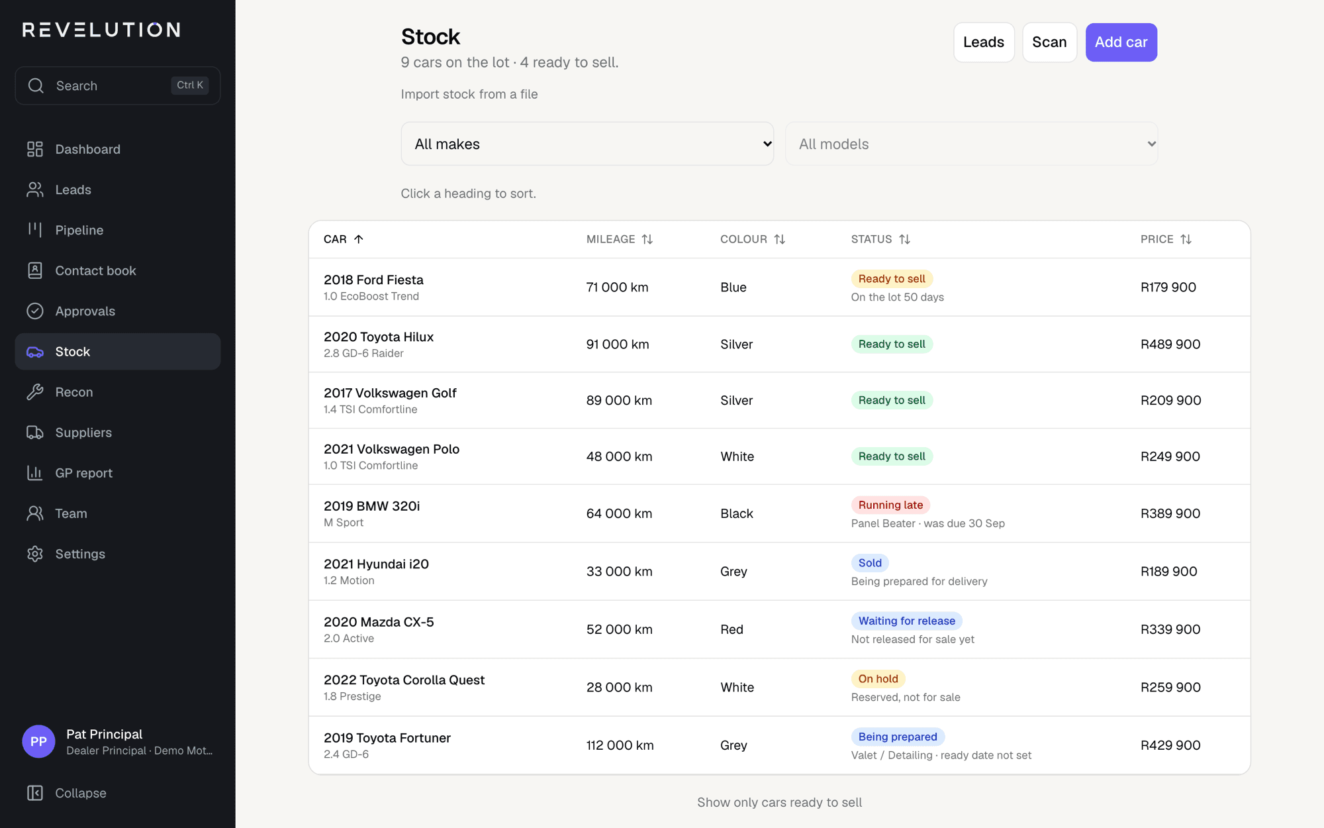1324x828 pixels.
Task: Click the Stock car icon in sidebar
Action: click(35, 352)
